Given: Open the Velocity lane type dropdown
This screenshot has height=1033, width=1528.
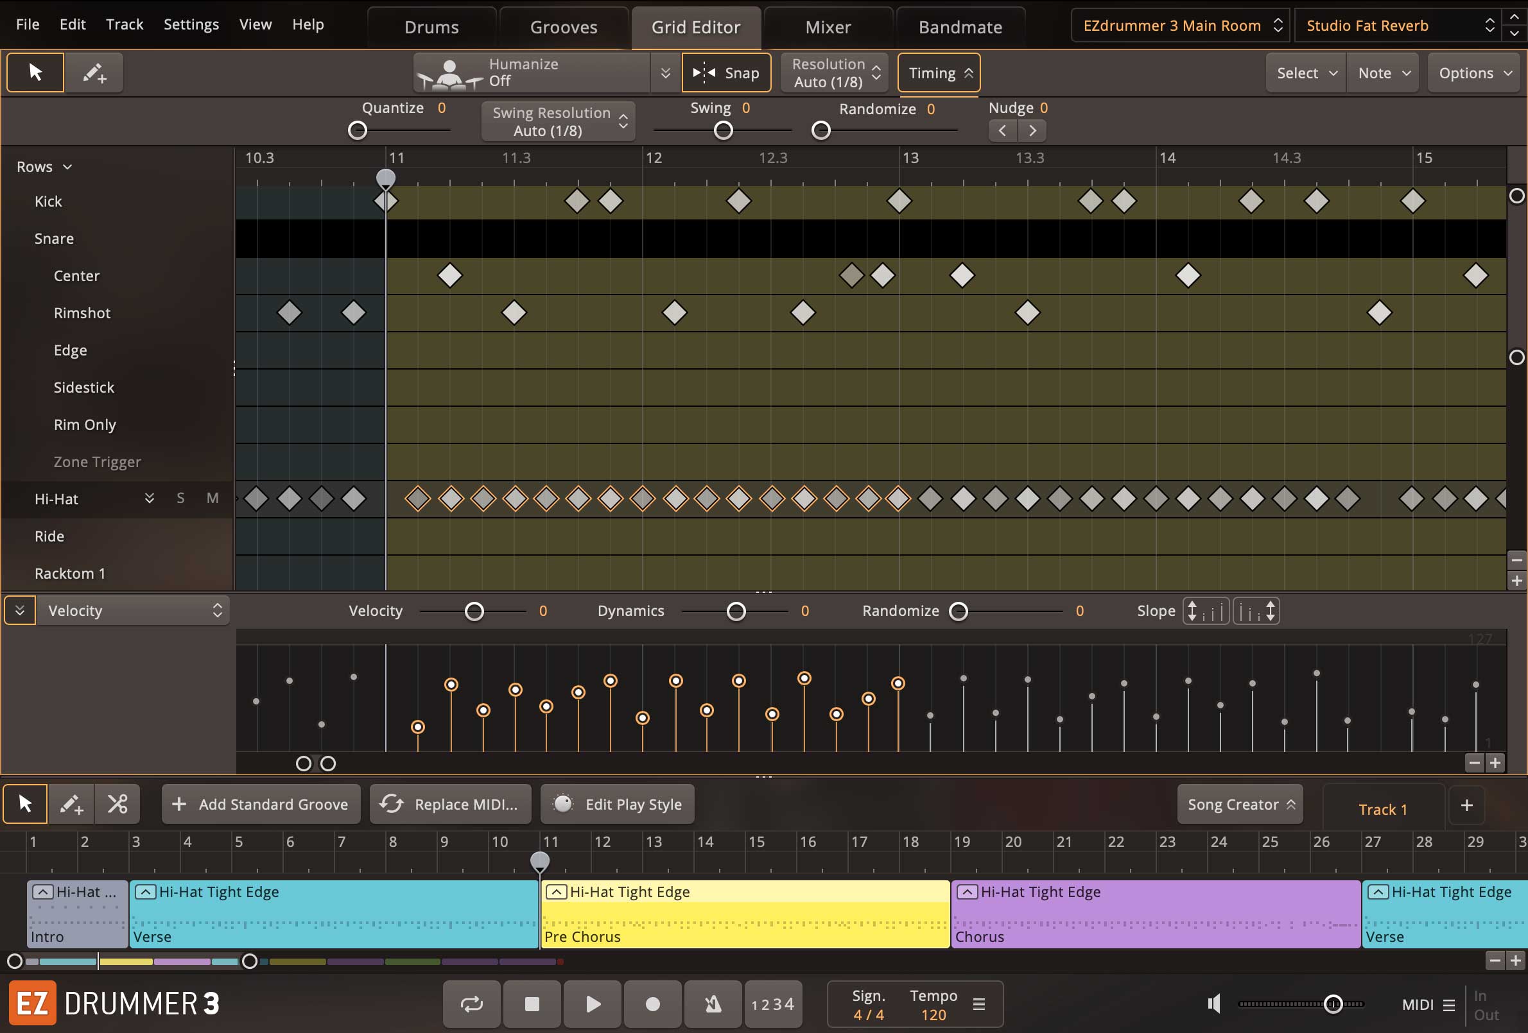Looking at the screenshot, I should (x=134, y=610).
